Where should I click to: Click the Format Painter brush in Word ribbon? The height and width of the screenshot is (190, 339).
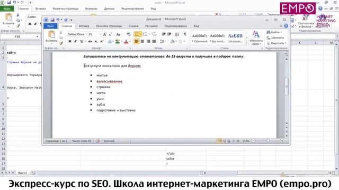point(61,43)
